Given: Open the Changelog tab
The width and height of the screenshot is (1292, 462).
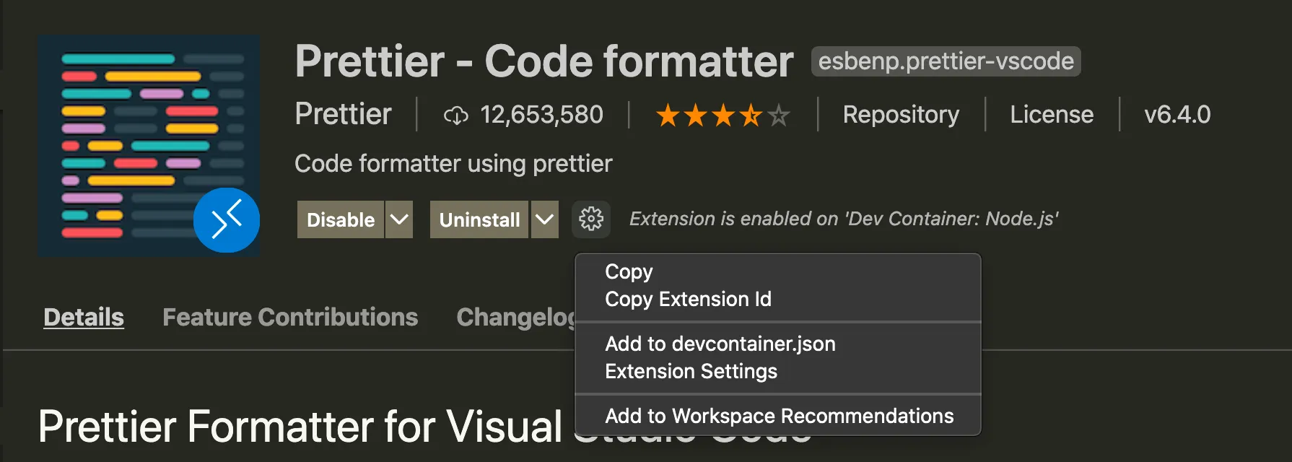Looking at the screenshot, I should tap(515, 317).
